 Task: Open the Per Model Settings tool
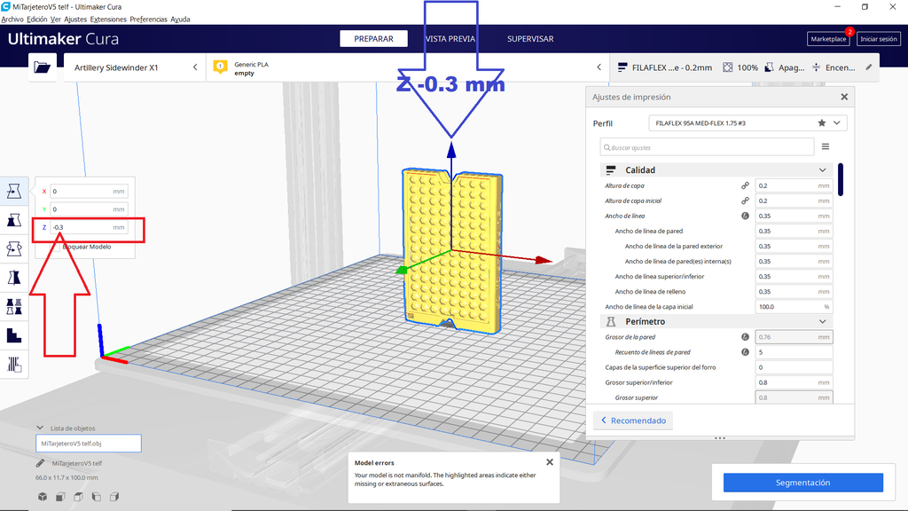pyautogui.click(x=14, y=306)
